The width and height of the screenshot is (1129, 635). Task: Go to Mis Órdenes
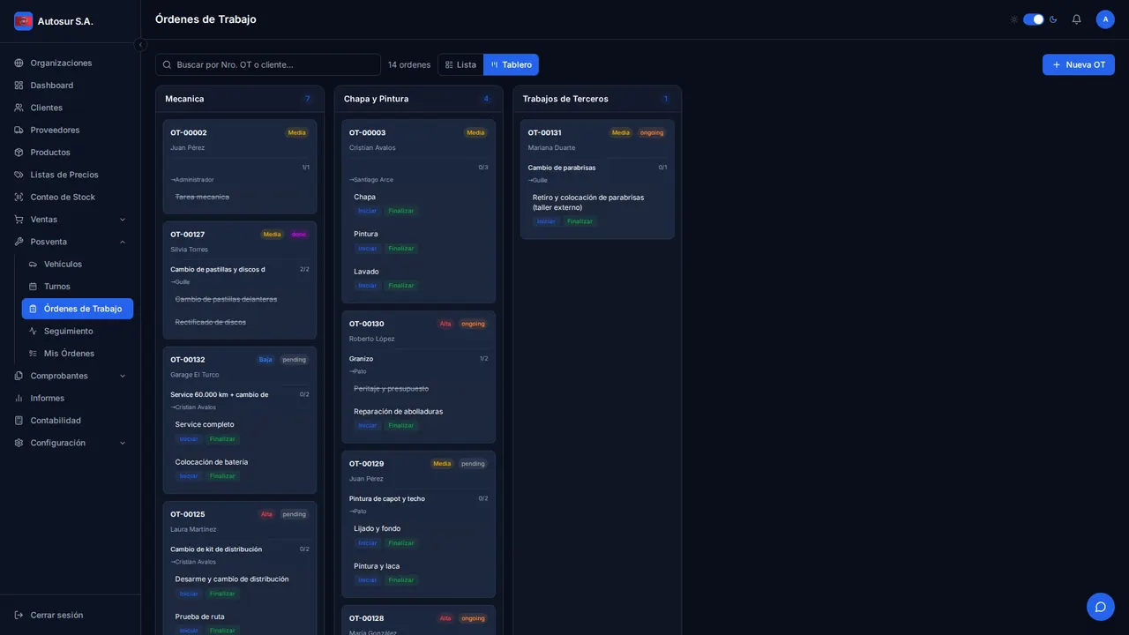(x=78, y=354)
